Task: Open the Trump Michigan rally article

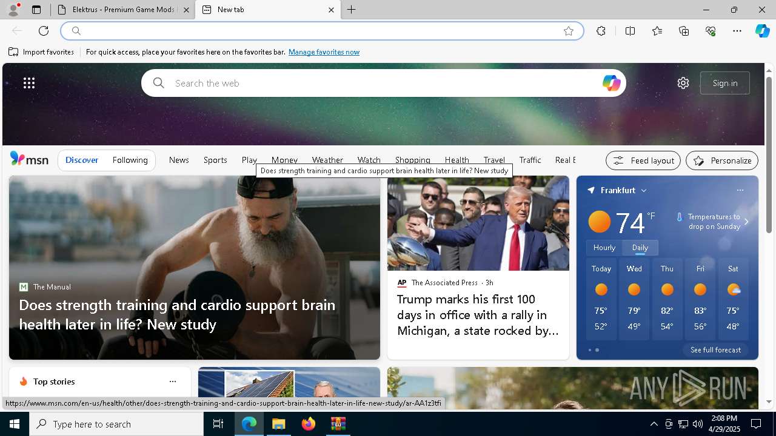Action: coord(478,268)
